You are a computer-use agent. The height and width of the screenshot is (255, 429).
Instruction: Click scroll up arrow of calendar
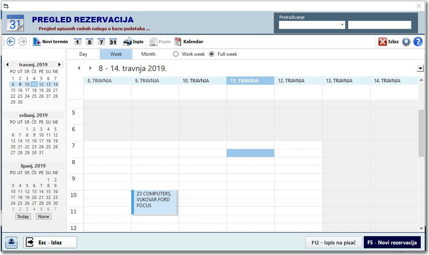(x=421, y=80)
